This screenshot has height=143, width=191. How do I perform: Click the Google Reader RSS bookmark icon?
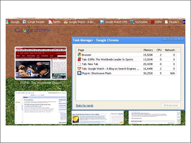[24, 22]
